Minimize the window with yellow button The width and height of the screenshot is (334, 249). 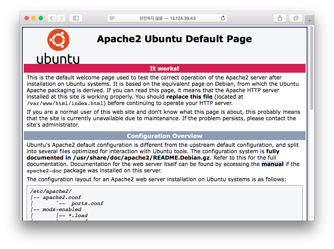(x=34, y=18)
